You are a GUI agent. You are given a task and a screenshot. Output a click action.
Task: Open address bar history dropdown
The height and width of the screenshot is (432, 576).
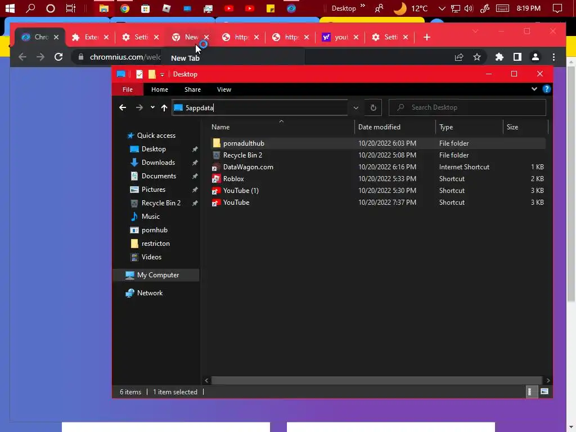[x=355, y=107]
